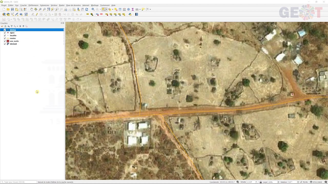Open the Raster menu

[62, 5]
